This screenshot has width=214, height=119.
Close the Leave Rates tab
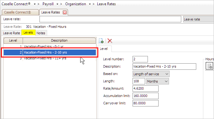coord(65,13)
